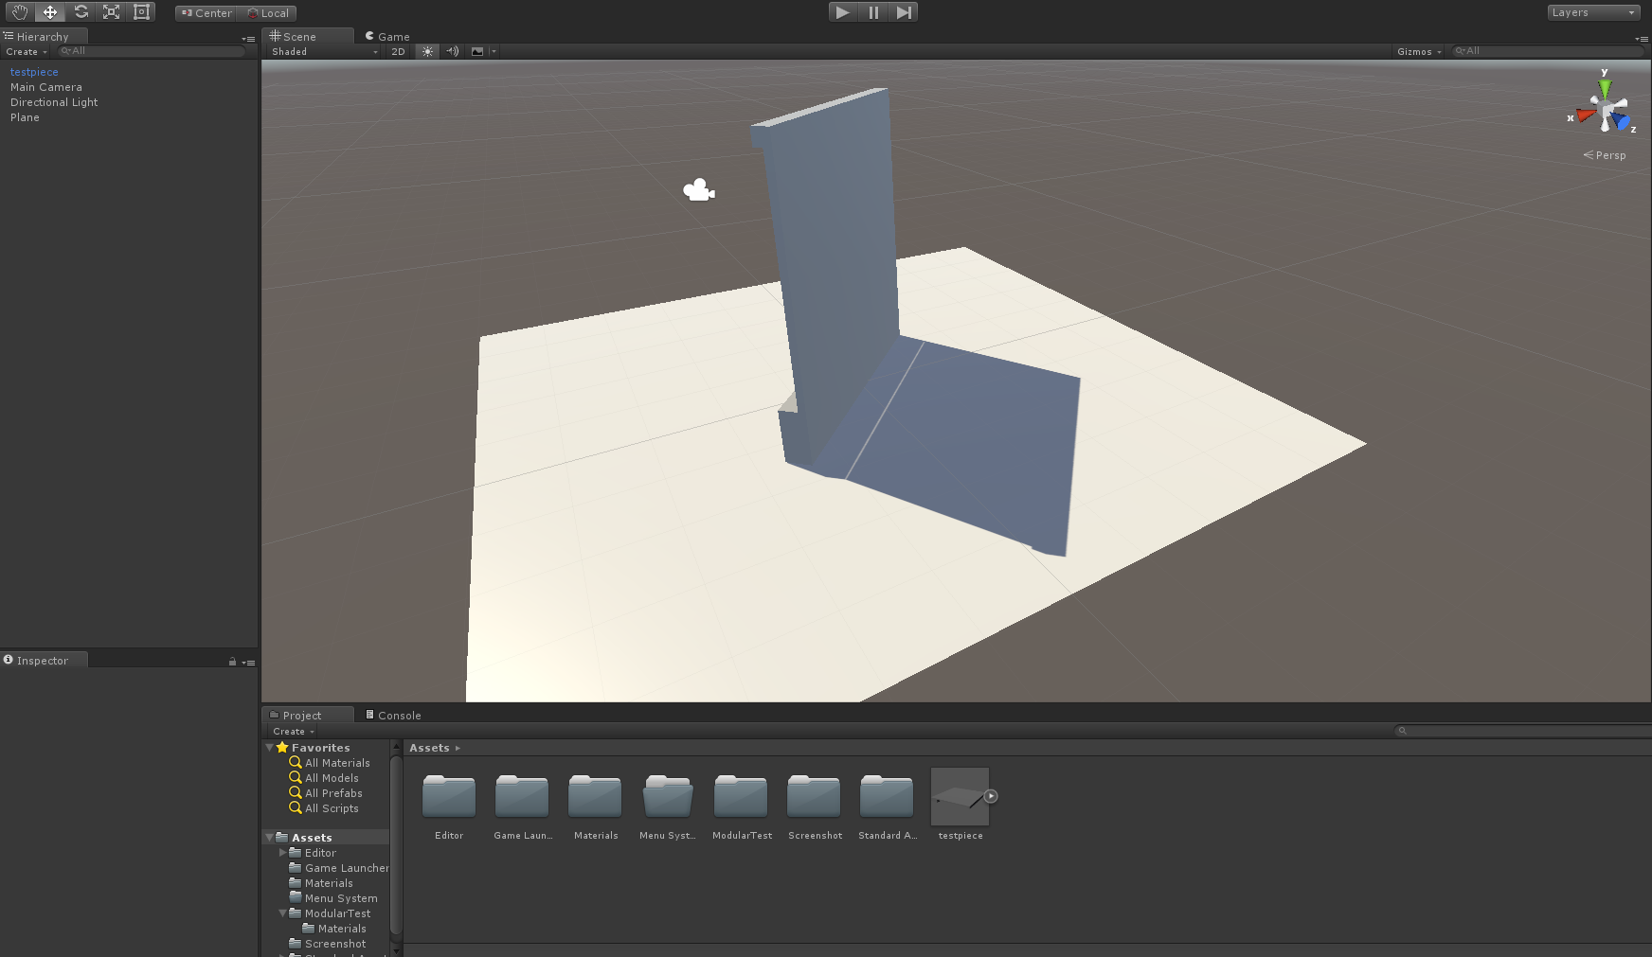Click the camera gizmo in the scene

coord(699,191)
